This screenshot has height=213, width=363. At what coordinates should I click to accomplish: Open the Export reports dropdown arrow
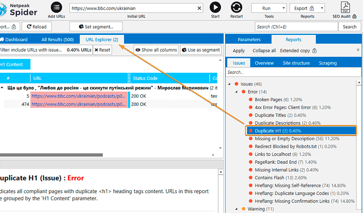pyautogui.click(x=322, y=8)
